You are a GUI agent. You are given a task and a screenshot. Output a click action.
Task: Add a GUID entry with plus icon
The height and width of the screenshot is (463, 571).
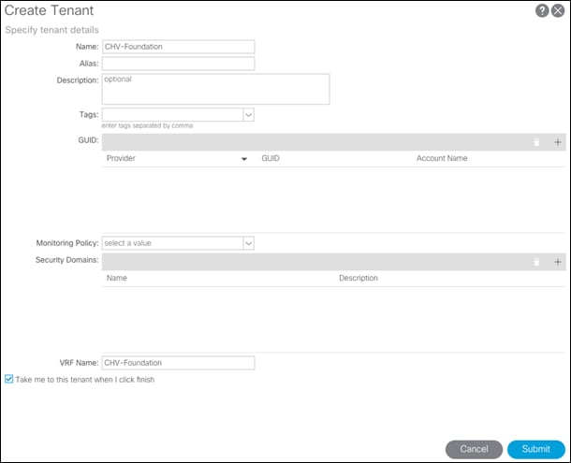point(558,142)
